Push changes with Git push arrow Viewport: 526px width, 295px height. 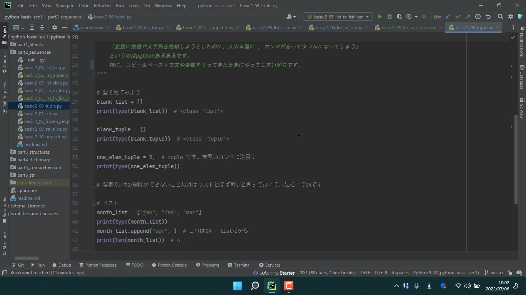coord(468,17)
